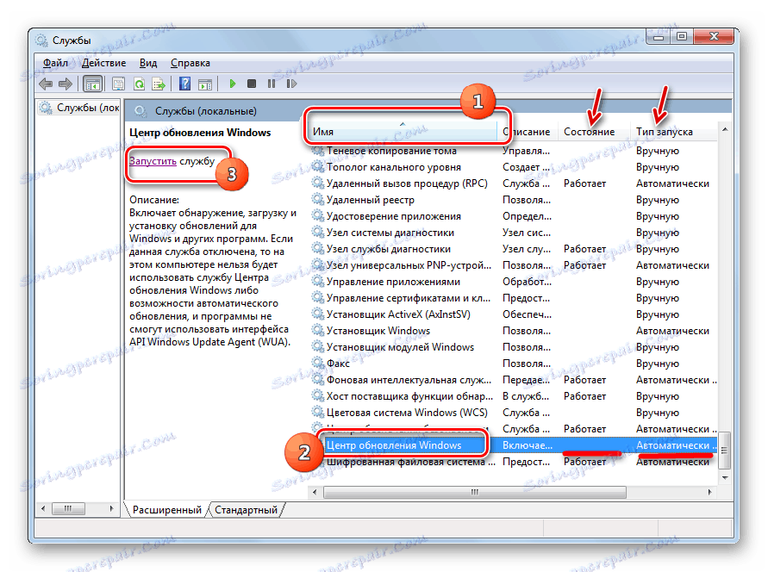Click gear icon beside Установщик Windows
Image resolution: width=768 pixels, height=572 pixels.
[318, 330]
